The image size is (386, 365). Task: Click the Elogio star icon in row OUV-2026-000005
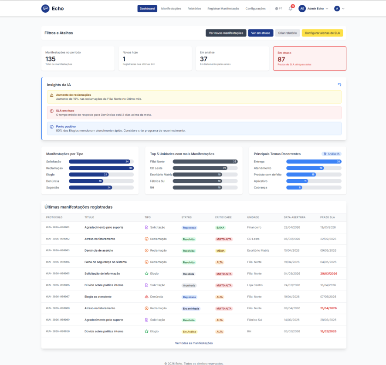point(146,274)
